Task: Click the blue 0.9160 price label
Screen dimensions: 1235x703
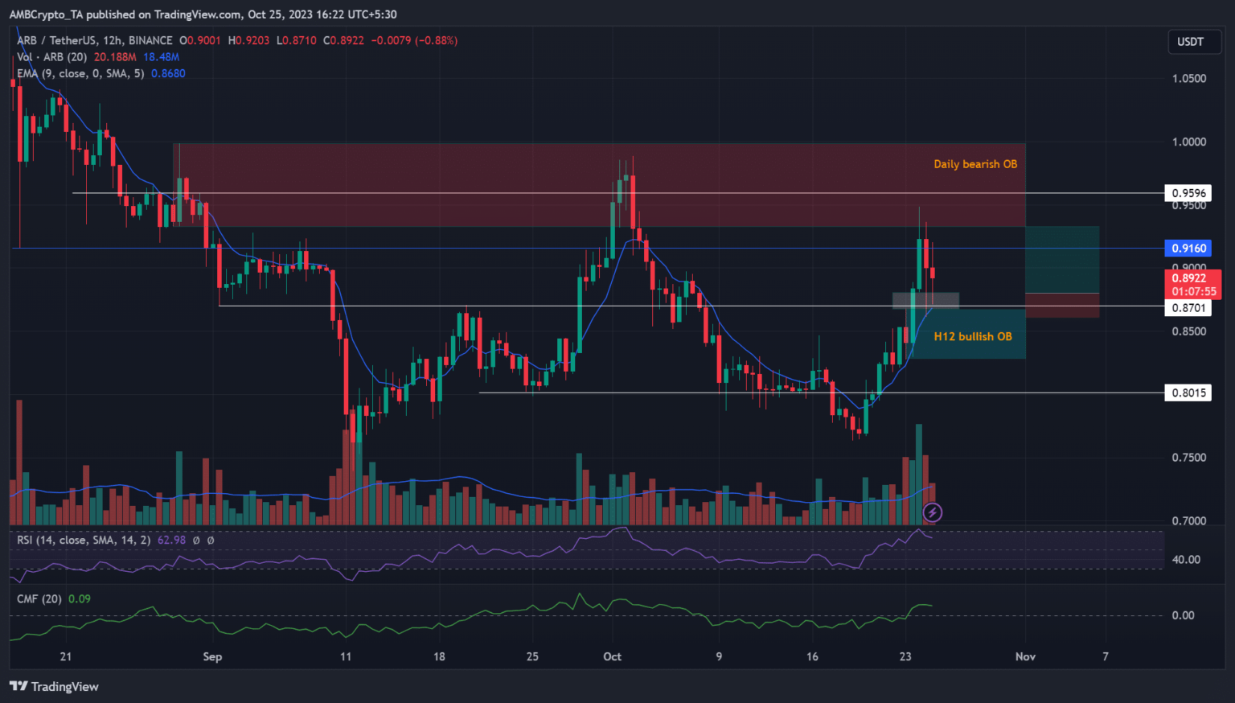Action: [1188, 249]
